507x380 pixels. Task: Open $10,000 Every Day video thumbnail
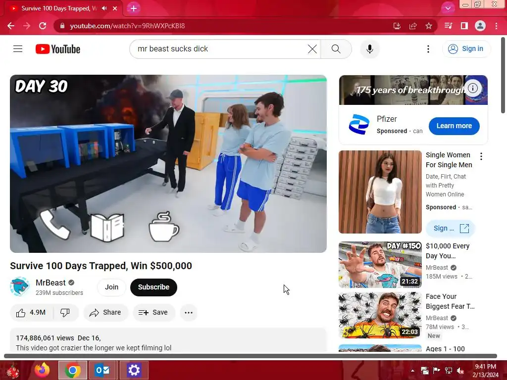click(380, 265)
